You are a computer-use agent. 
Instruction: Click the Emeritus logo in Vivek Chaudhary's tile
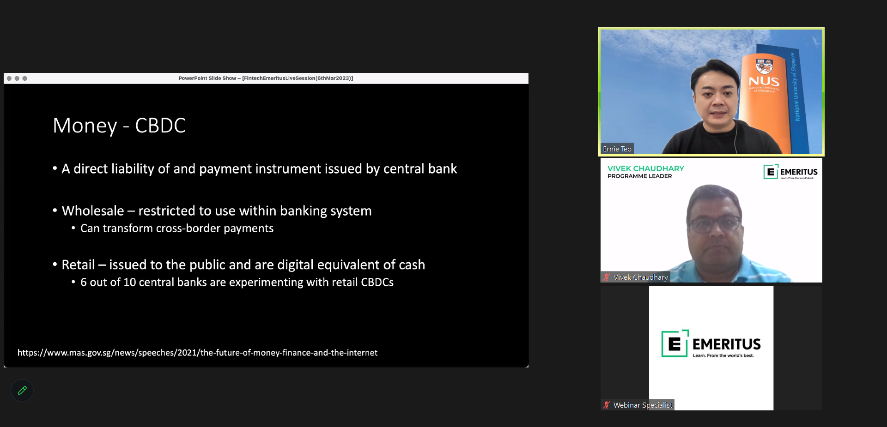(790, 172)
